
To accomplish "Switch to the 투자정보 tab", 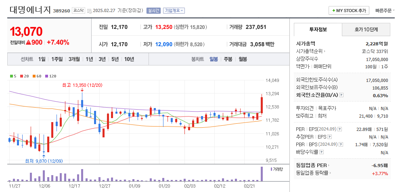I will coord(318,29).
